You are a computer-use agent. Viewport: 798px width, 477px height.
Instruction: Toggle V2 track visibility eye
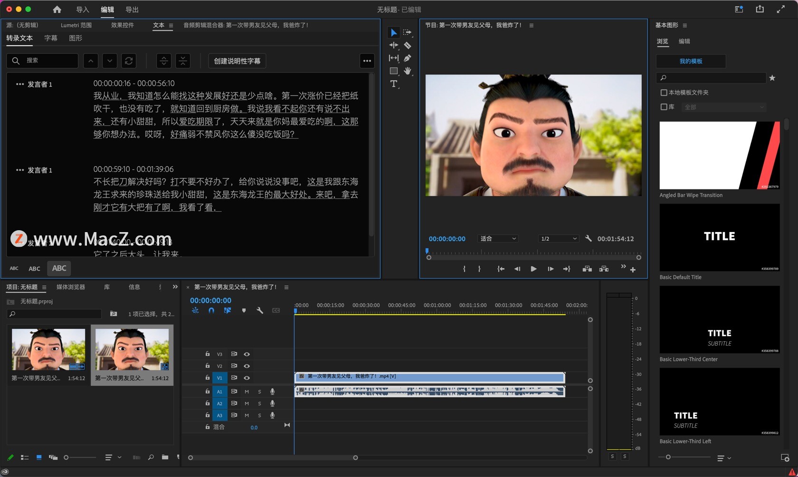(247, 366)
